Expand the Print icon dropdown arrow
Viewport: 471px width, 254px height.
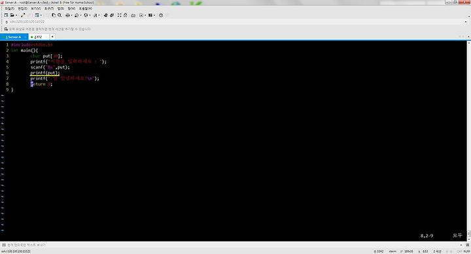[x=71, y=15]
